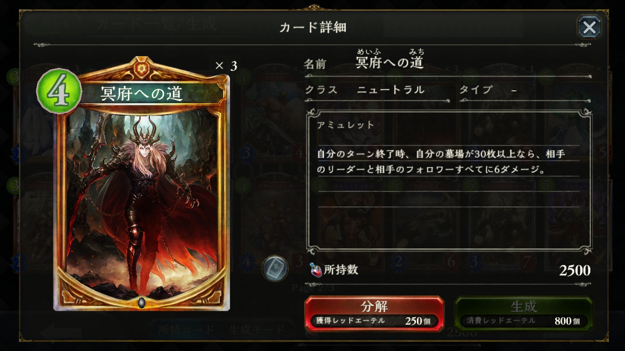Click the カード詳細 dialog title

(x=312, y=27)
